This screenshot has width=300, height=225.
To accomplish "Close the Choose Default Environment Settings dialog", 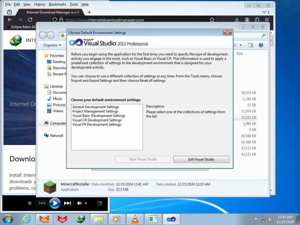I will click(227, 33).
